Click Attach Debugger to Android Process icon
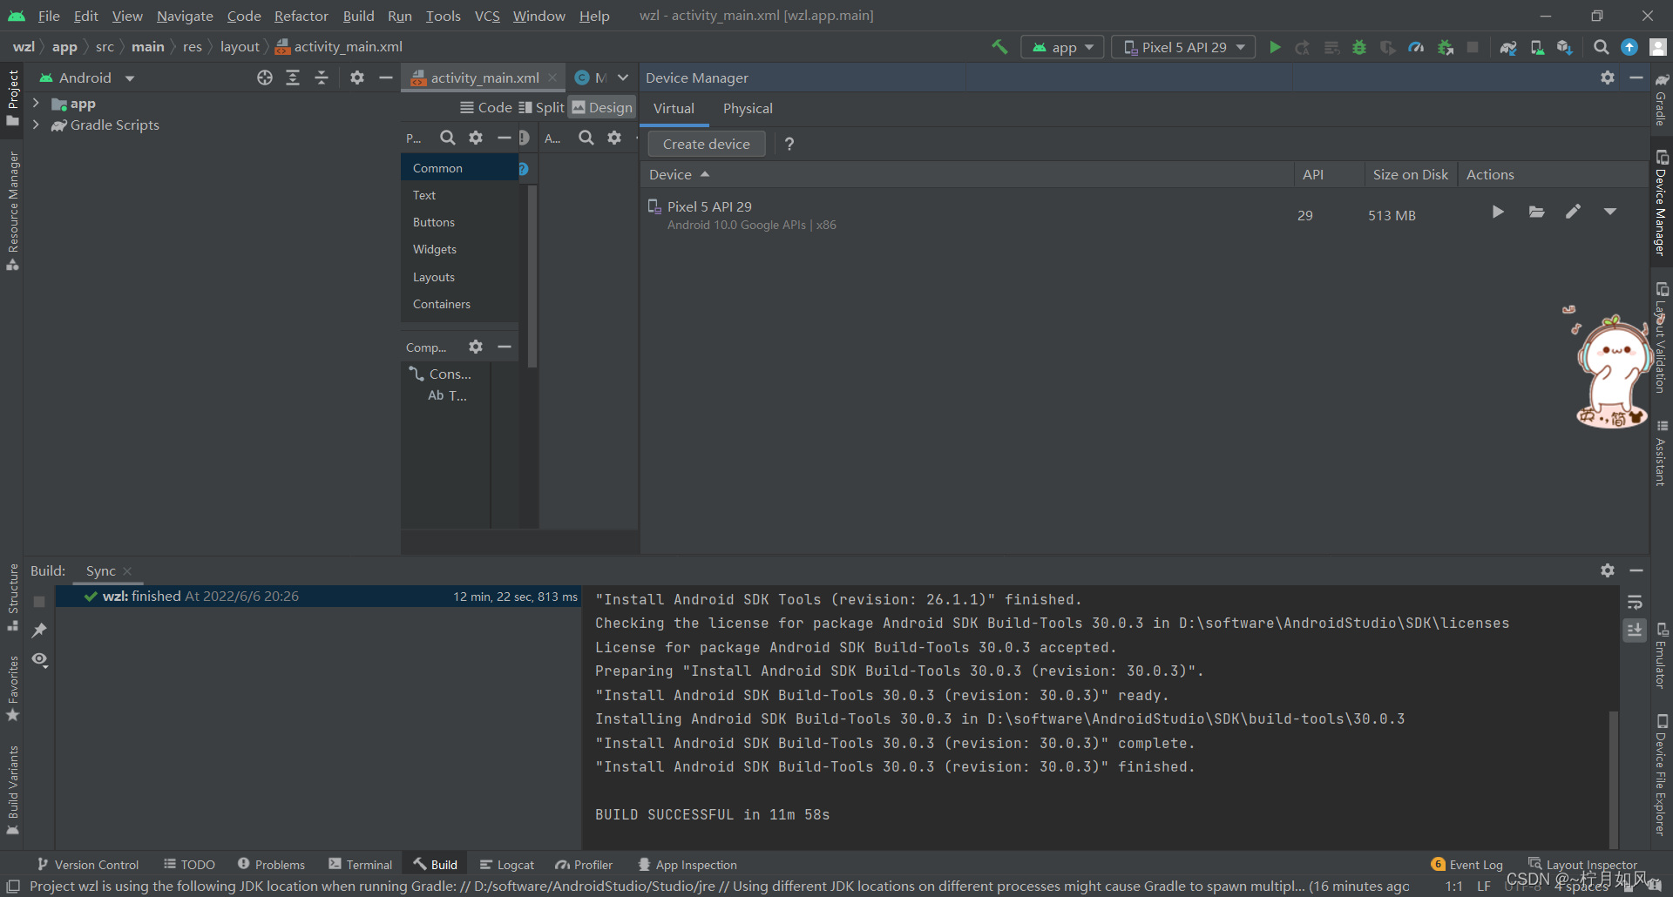1673x897 pixels. point(1446,47)
